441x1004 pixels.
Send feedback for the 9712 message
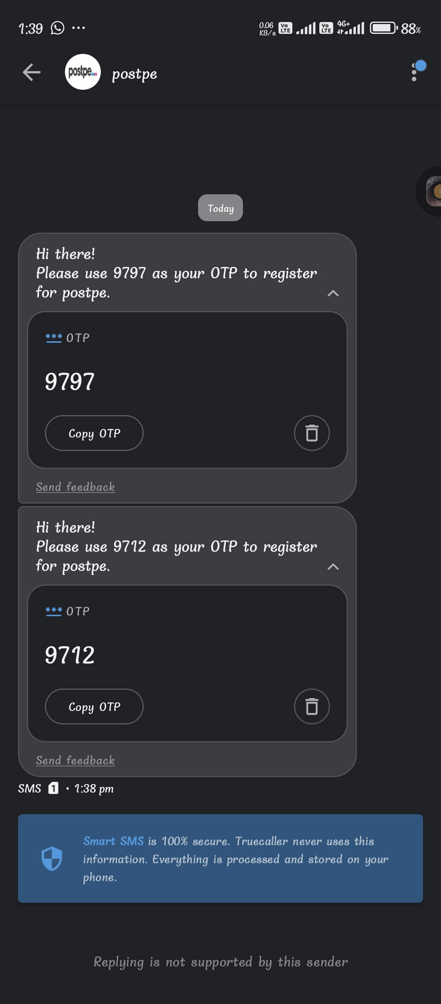(x=76, y=760)
